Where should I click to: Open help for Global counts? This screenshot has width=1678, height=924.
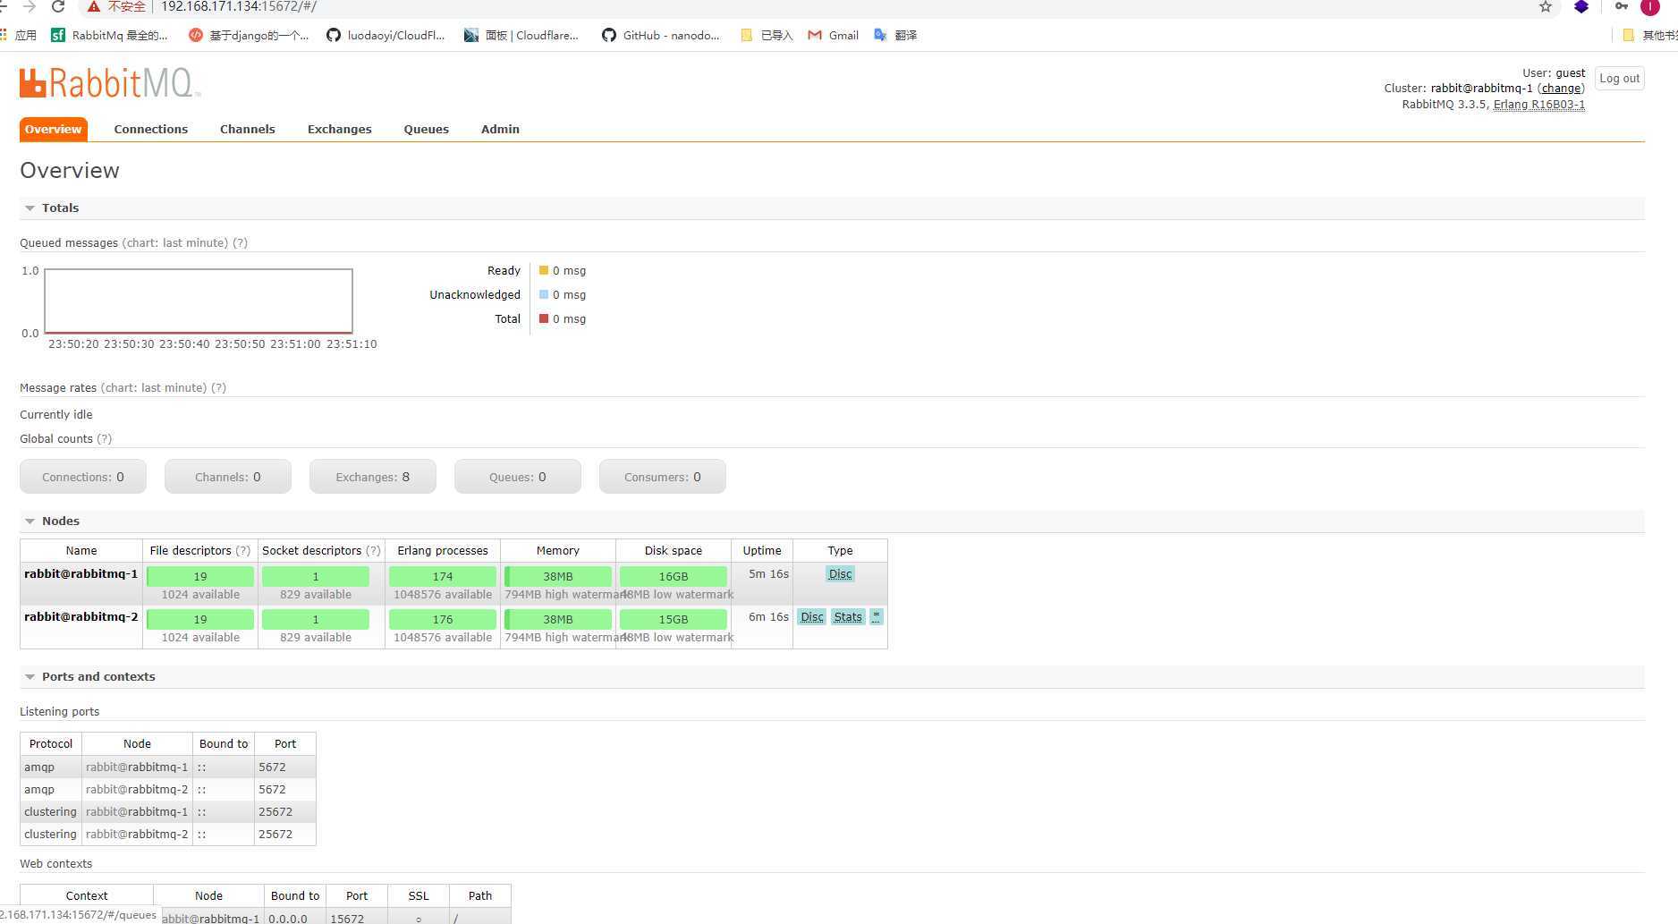point(104,438)
